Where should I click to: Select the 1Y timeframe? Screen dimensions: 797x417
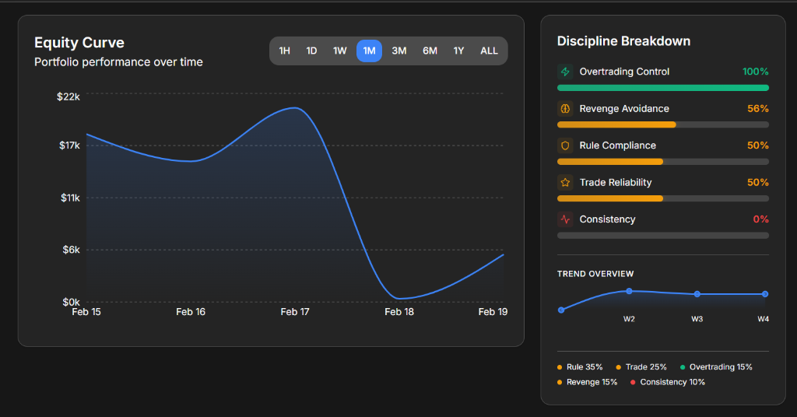tap(458, 51)
